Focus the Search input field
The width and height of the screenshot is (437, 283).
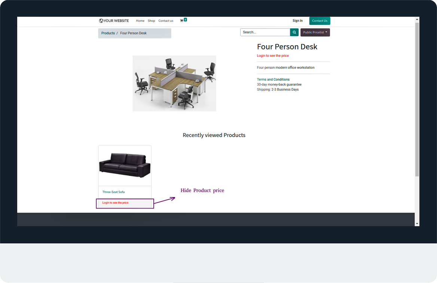pos(265,32)
